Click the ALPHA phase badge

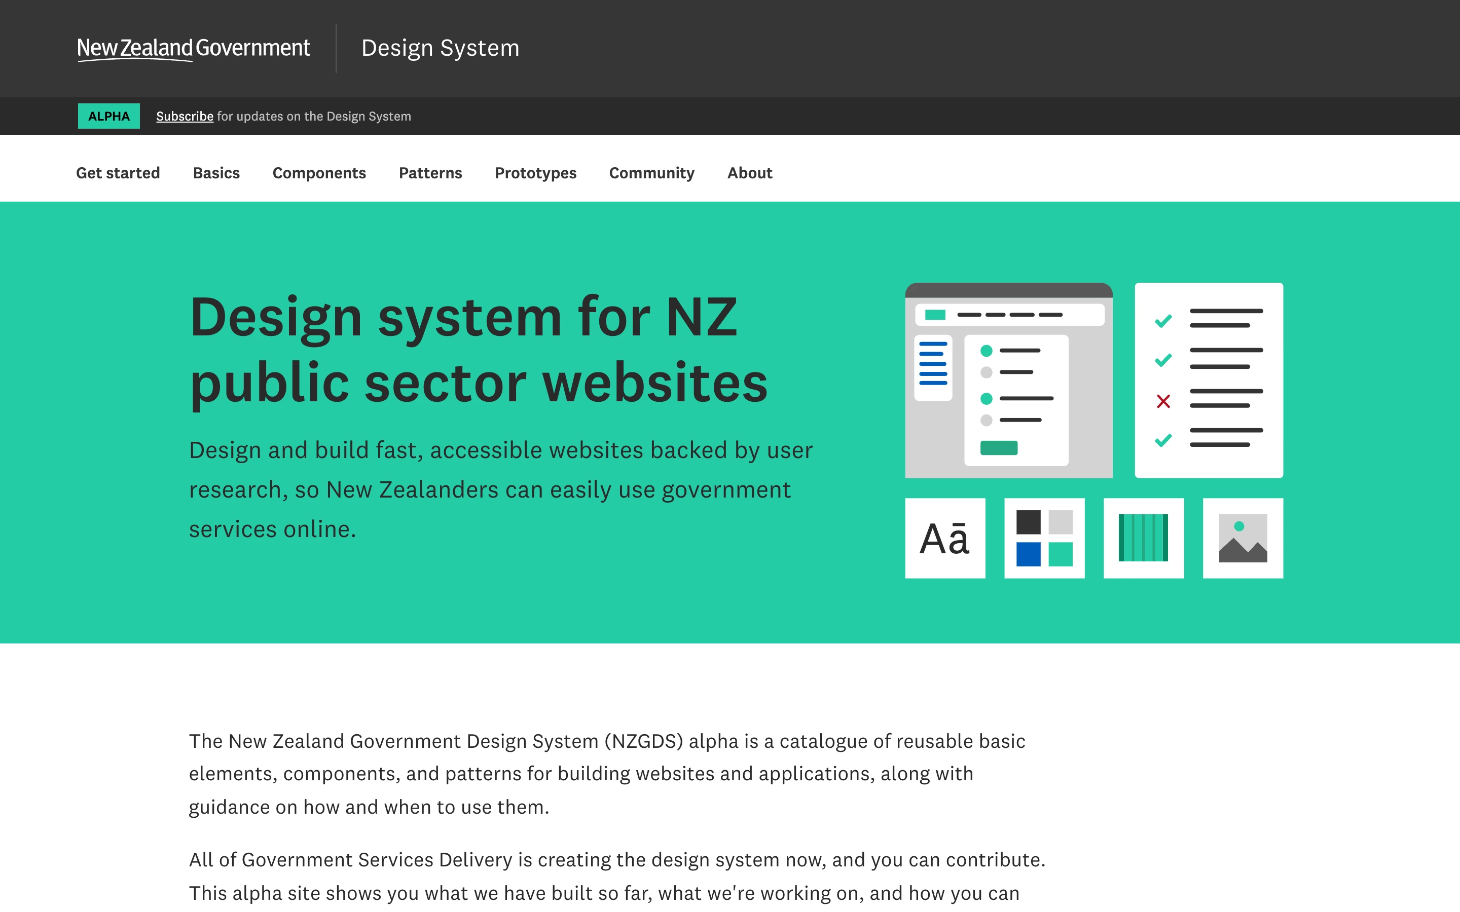point(108,116)
